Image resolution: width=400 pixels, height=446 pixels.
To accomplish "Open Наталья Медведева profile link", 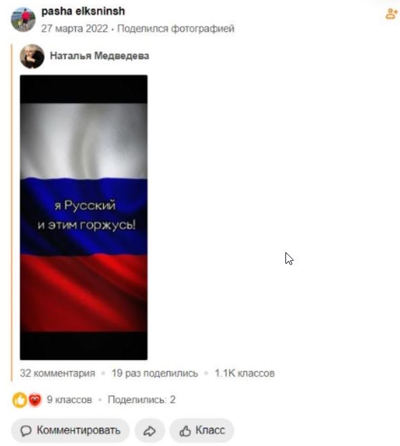I will [x=100, y=56].
